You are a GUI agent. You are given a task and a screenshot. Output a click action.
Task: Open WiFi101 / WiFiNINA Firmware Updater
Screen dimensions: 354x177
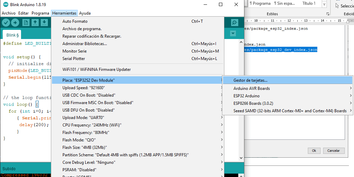[138, 70]
